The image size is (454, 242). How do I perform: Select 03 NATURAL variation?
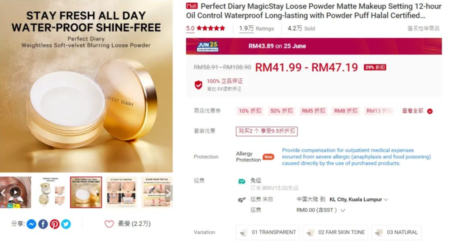click(x=396, y=232)
